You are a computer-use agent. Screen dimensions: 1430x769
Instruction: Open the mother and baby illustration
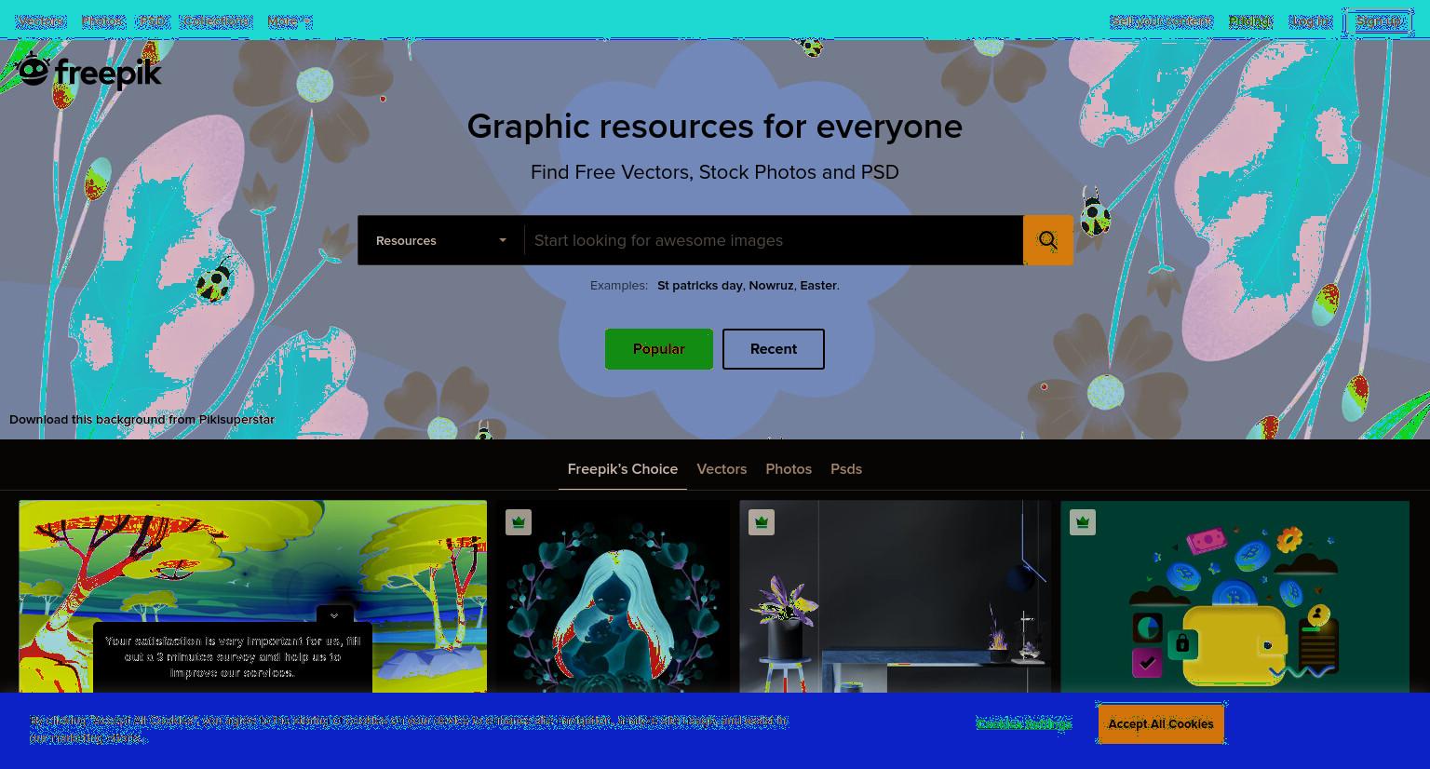coord(614,597)
